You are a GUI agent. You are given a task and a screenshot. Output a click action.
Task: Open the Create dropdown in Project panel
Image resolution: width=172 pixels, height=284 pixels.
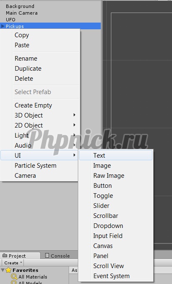(13, 263)
